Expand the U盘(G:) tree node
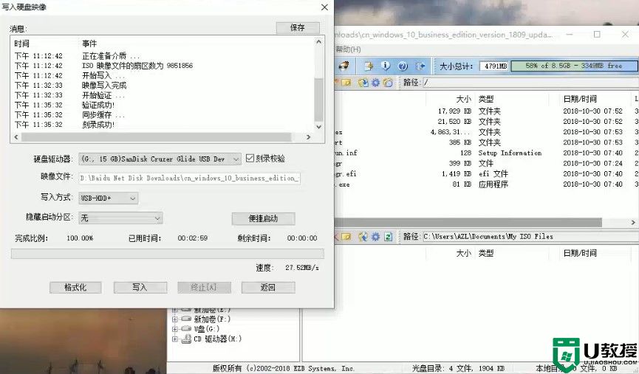The height and width of the screenshot is (374, 639). (175, 329)
